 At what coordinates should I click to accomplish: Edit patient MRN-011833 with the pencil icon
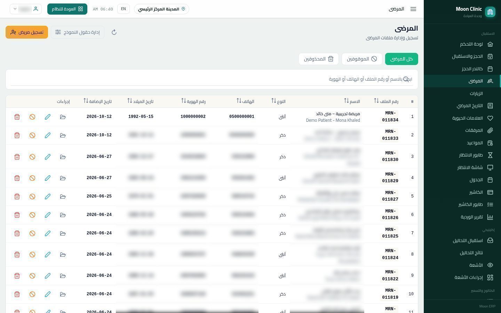(48, 135)
